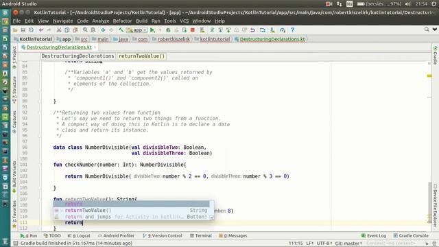This screenshot has width=439, height=247.
Task: Open the Event Log panel
Action: click(x=374, y=236)
